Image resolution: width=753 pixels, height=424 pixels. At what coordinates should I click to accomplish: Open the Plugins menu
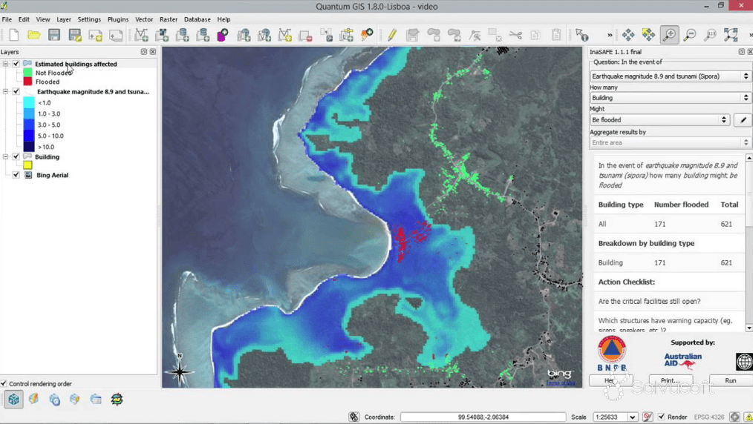117,19
